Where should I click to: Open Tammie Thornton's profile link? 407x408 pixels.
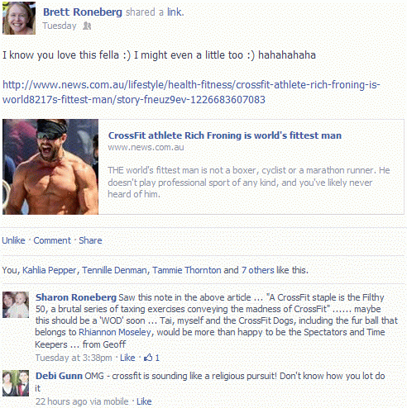[187, 270]
